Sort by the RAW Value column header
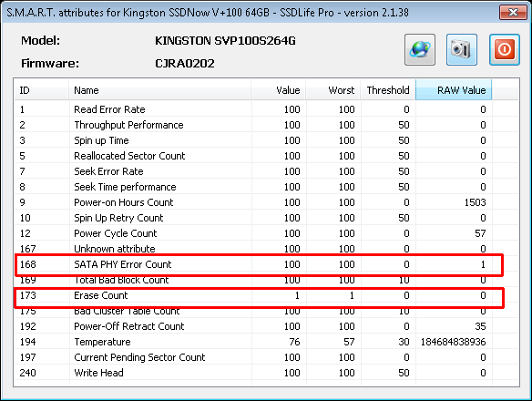 [454, 90]
